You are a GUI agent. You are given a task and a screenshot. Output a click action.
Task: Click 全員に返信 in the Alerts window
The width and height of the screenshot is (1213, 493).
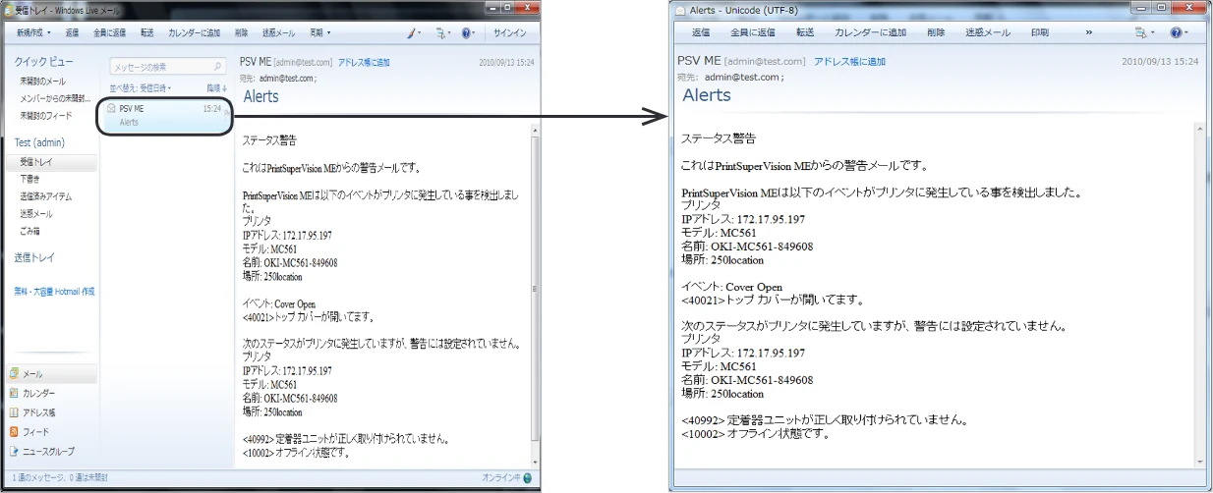pyautogui.click(x=751, y=32)
